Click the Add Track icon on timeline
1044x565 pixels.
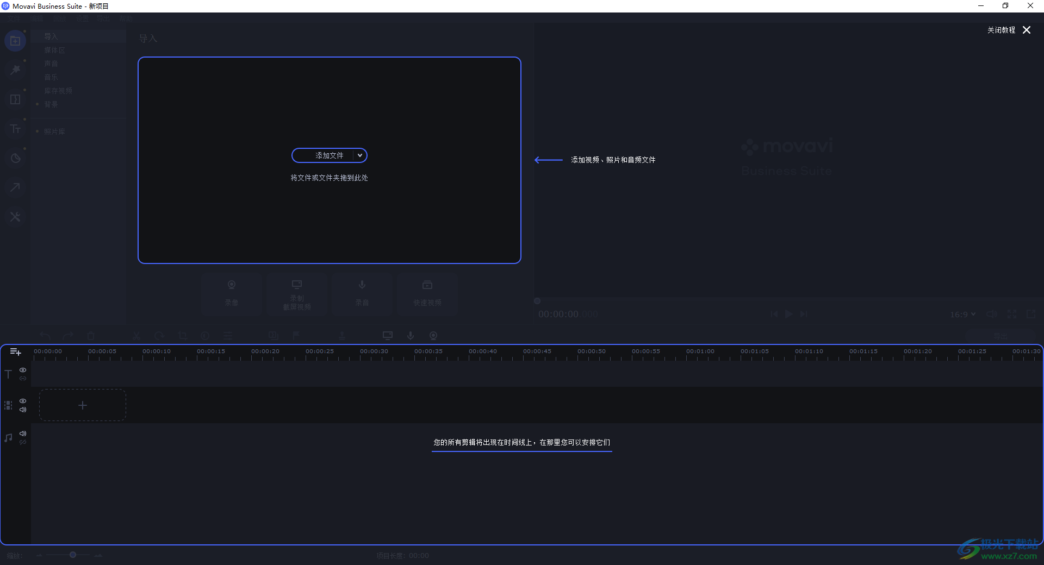[15, 352]
